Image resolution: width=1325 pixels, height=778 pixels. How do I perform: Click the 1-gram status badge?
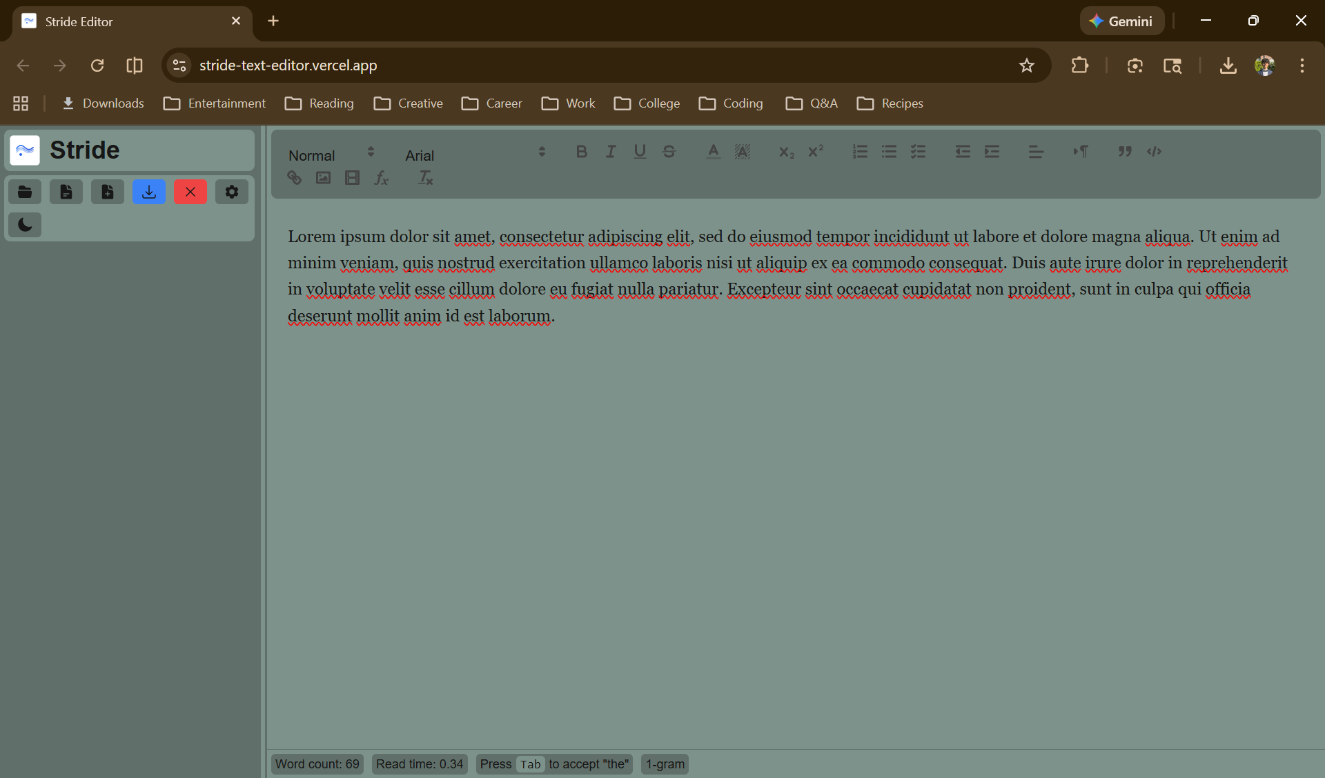click(665, 764)
